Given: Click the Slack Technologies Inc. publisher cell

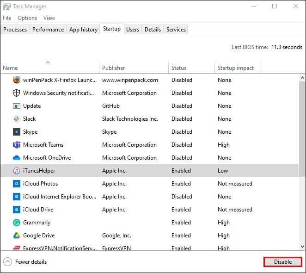Looking at the screenshot, I should [x=130, y=119].
